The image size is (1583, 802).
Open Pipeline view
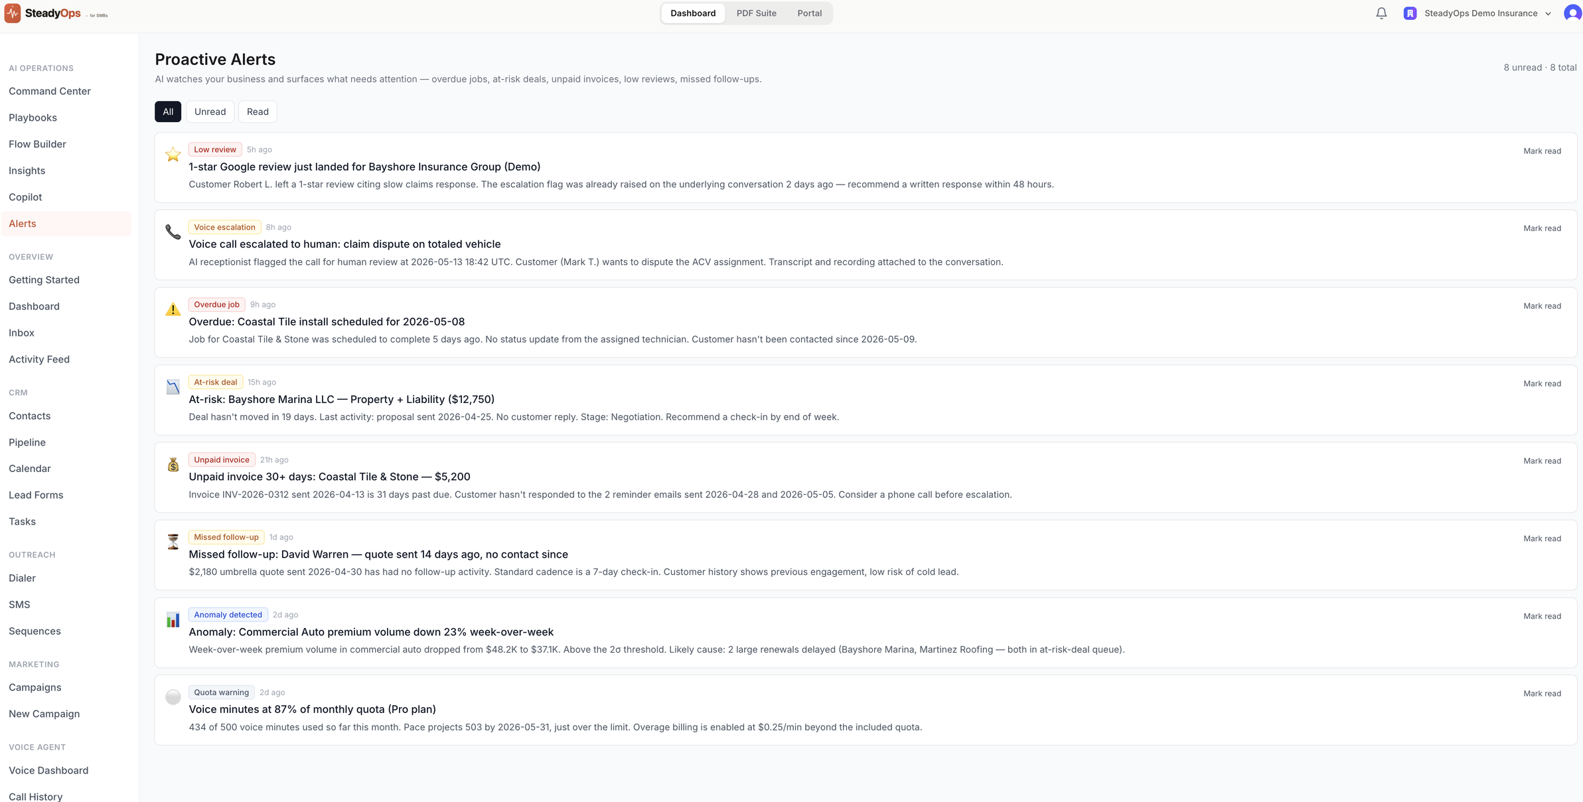66,442
